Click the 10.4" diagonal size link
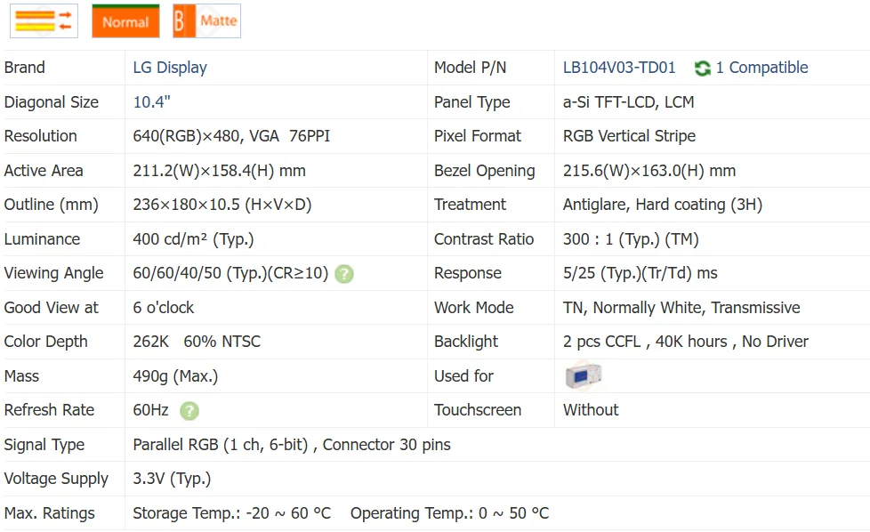 pyautogui.click(x=151, y=102)
